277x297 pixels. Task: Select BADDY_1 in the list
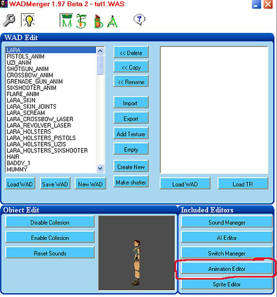51,163
